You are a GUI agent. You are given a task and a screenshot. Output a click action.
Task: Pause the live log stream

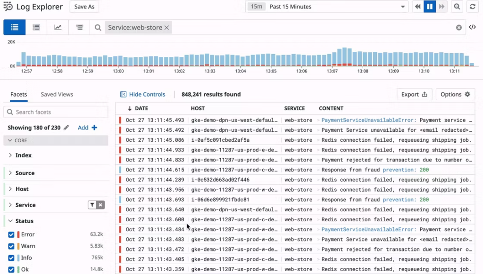(430, 7)
